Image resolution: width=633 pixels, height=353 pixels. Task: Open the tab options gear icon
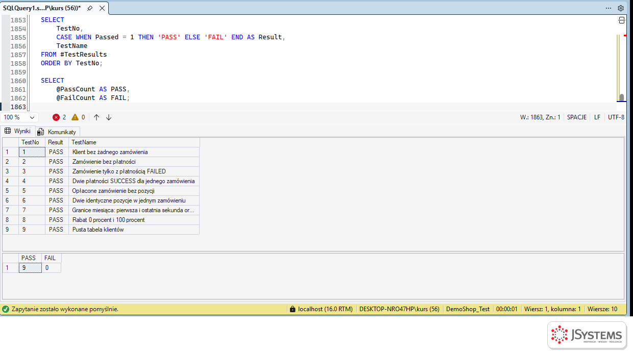[621, 8]
